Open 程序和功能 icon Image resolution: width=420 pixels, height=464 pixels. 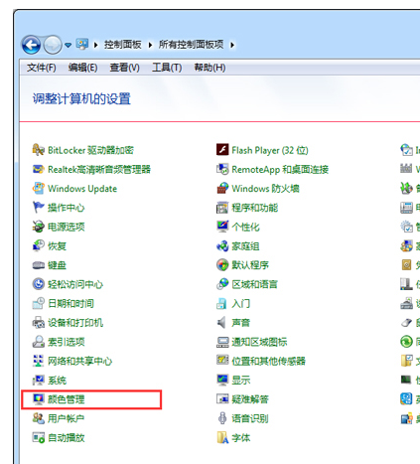[222, 208]
